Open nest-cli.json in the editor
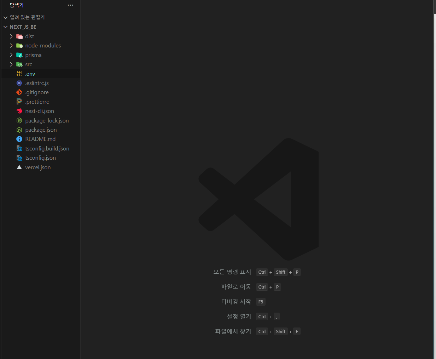This screenshot has width=436, height=359. point(41,111)
